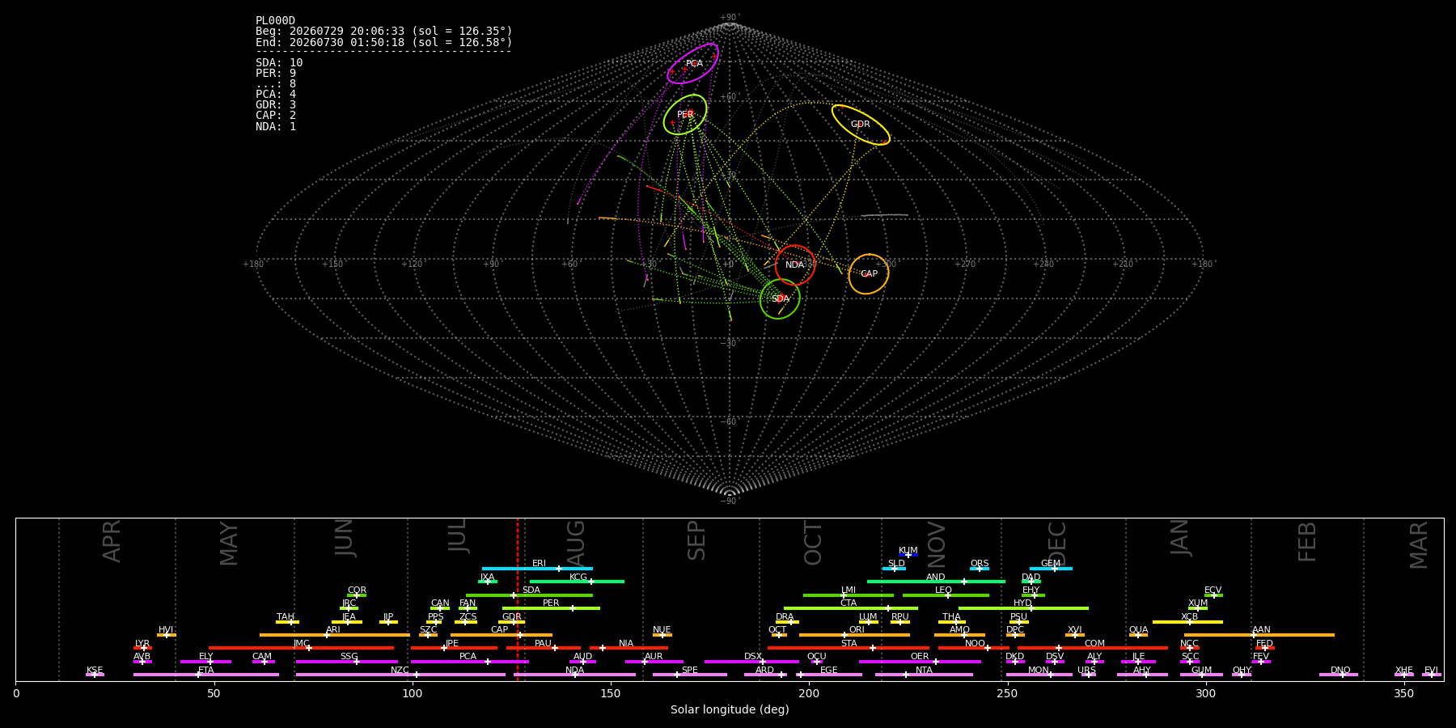Click the red dashed current-date line
Image resolution: width=1456 pixels, height=728 pixels.
tap(518, 599)
